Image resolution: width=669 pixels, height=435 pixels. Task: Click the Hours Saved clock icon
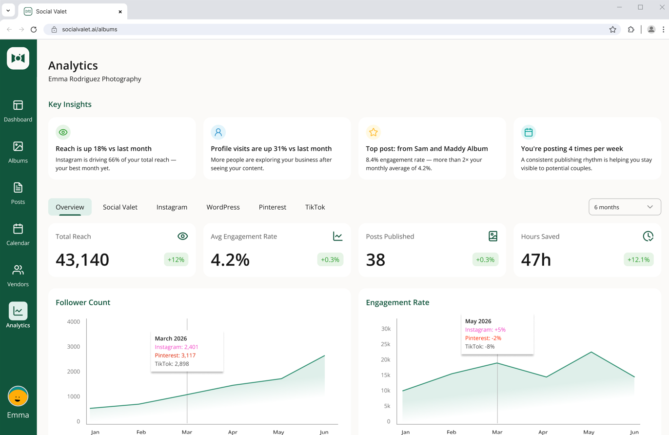648,237
